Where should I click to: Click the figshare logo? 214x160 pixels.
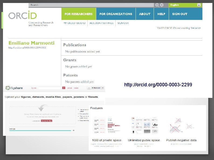pos(14,88)
